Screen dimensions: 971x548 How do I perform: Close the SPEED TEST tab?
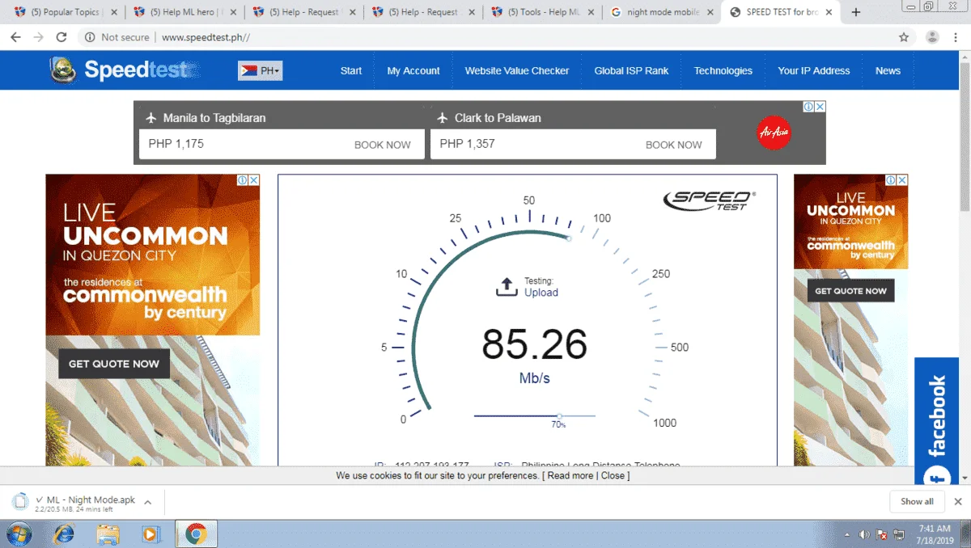829,12
